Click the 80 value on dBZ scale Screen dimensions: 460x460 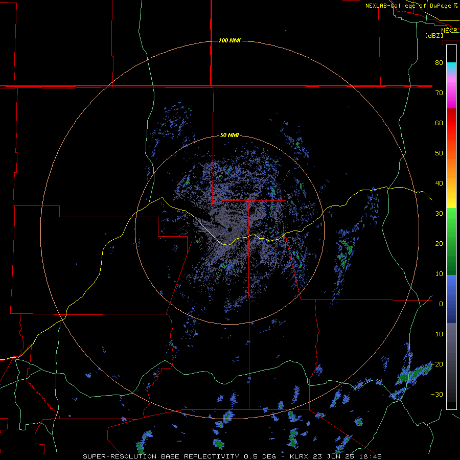(439, 62)
